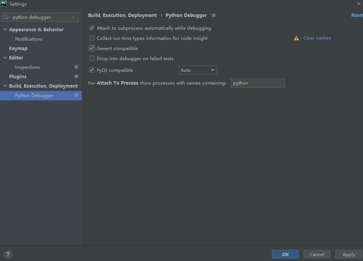Enable Collect run-time types information checkbox
This screenshot has height=261, width=363.
92,38
